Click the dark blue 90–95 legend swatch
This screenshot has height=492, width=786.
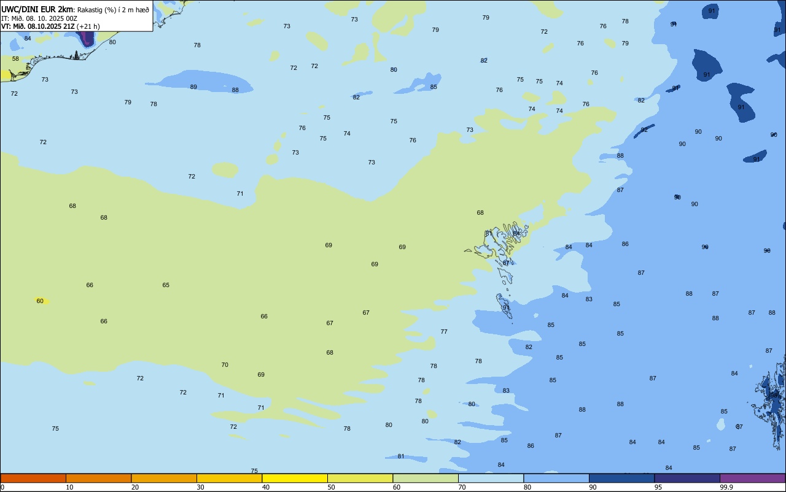pyautogui.click(x=621, y=478)
